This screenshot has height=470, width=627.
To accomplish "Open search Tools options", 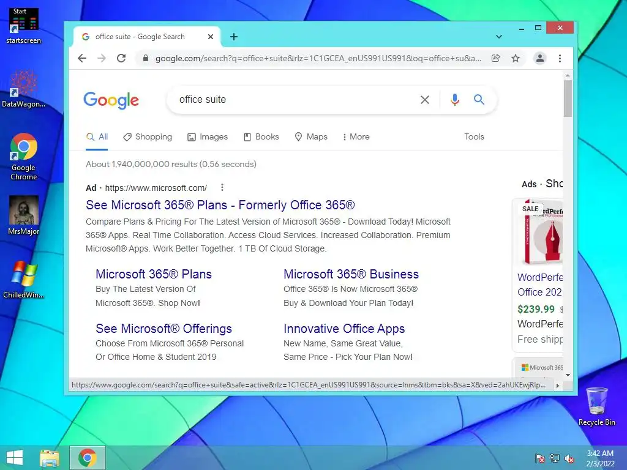I will (x=475, y=136).
